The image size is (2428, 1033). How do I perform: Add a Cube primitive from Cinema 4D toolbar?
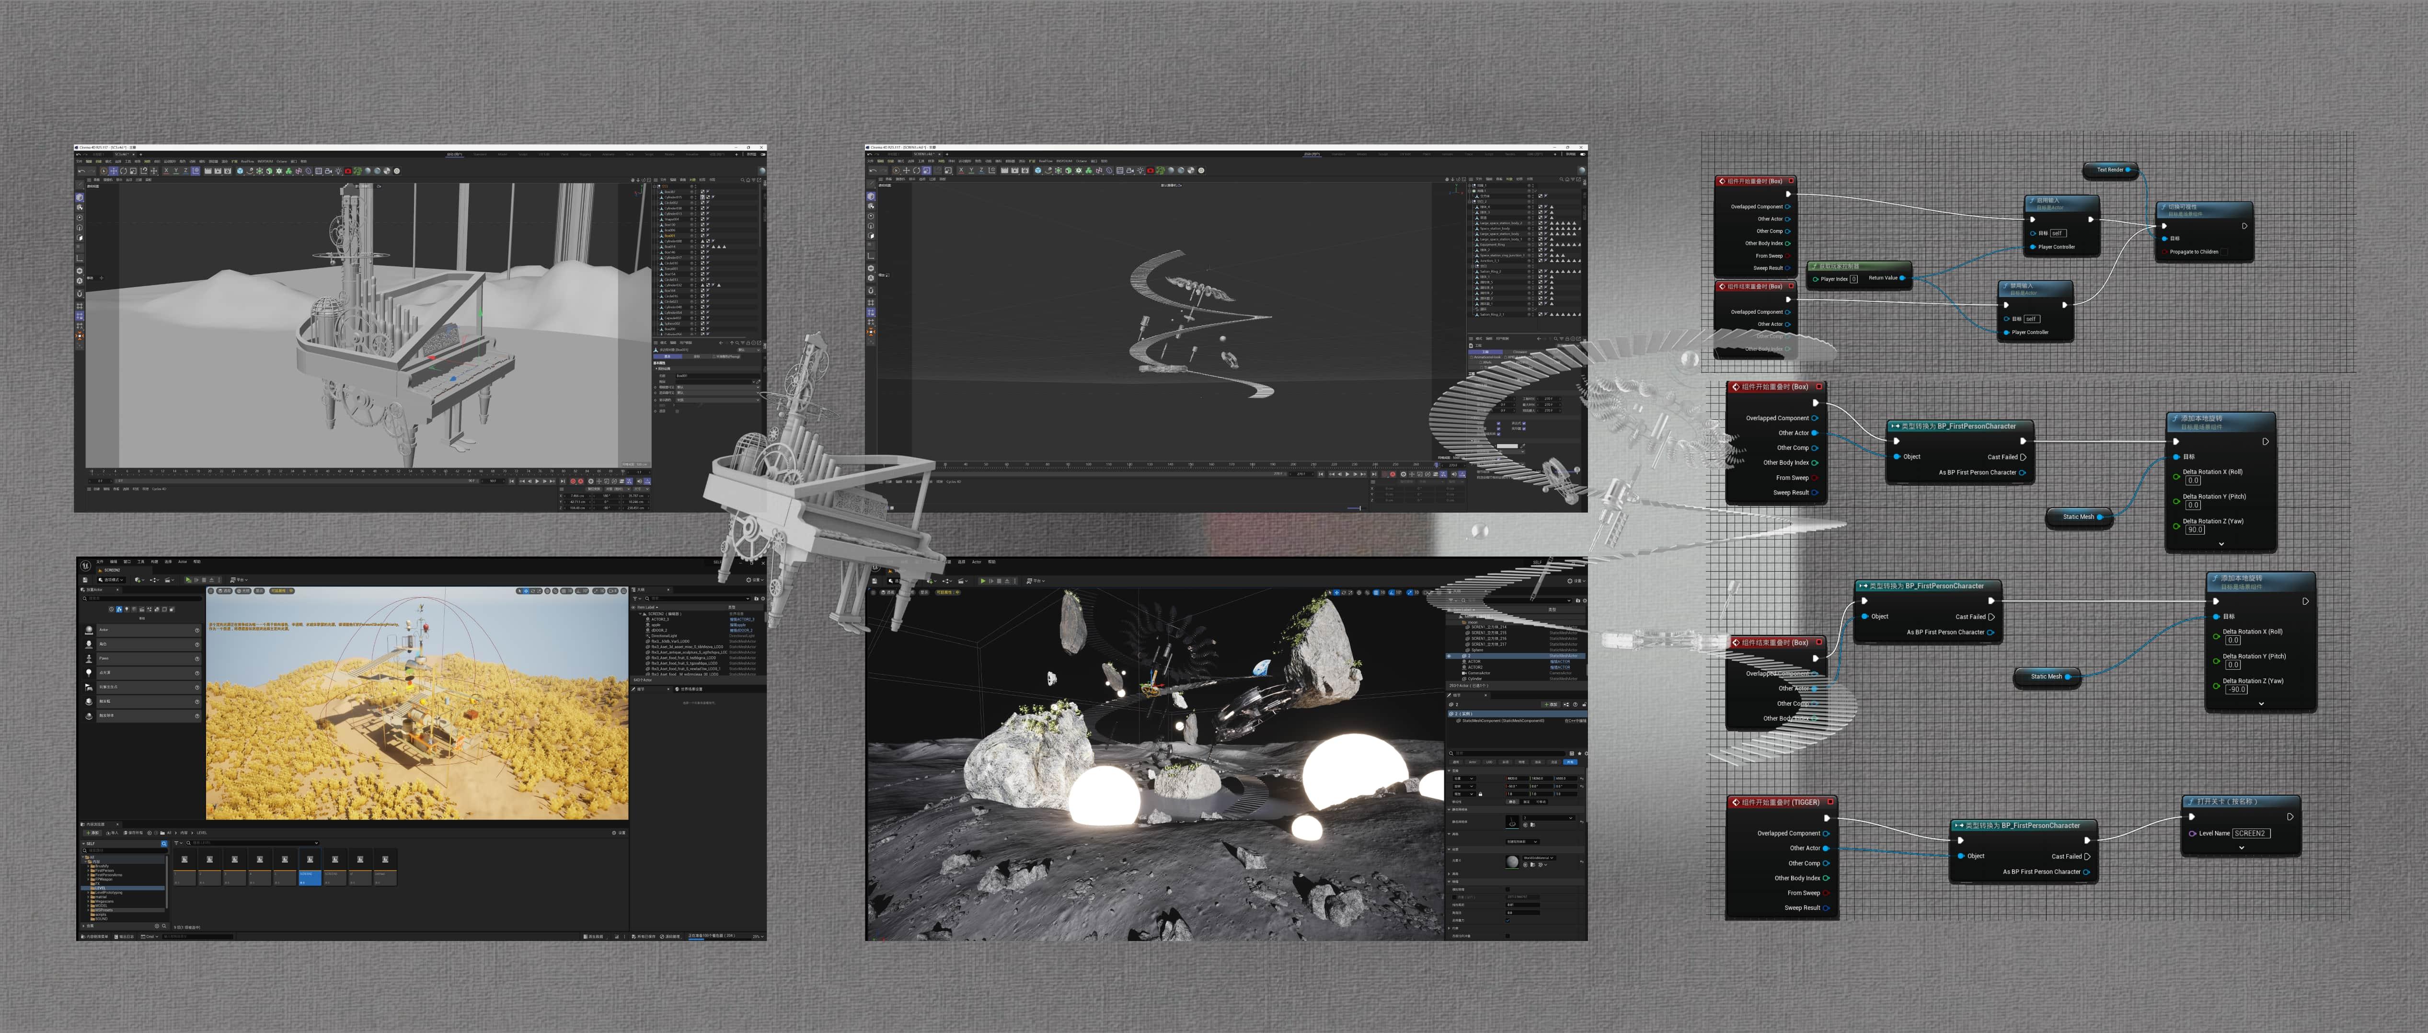(241, 172)
